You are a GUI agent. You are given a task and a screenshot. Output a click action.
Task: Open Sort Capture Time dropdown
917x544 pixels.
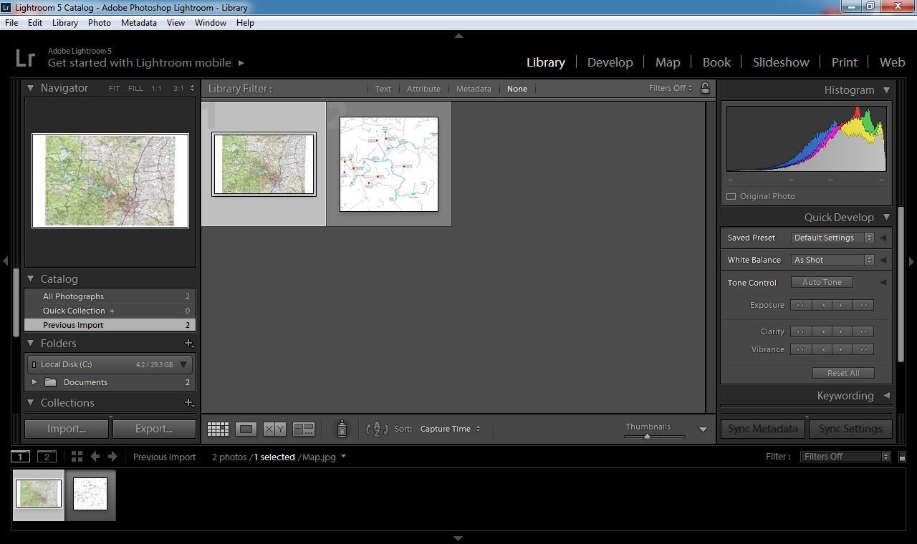(x=450, y=429)
